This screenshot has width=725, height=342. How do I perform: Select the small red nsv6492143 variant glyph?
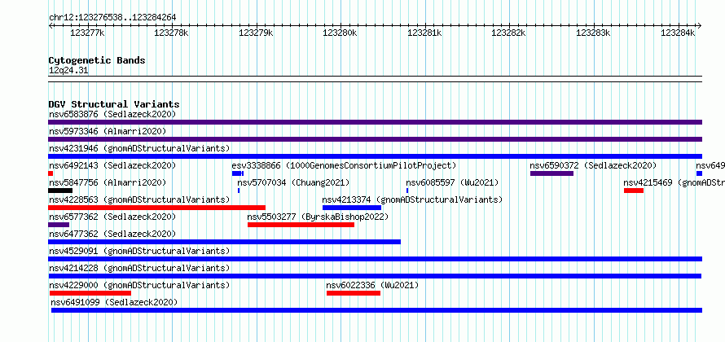point(51,173)
